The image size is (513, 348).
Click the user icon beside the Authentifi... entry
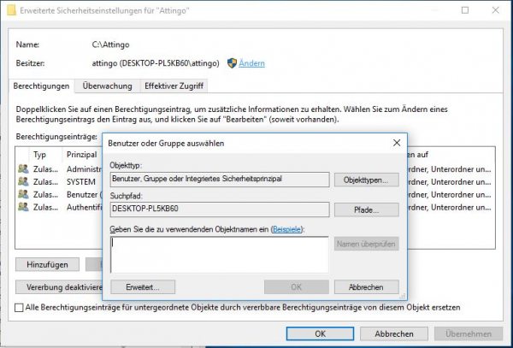[x=23, y=207]
